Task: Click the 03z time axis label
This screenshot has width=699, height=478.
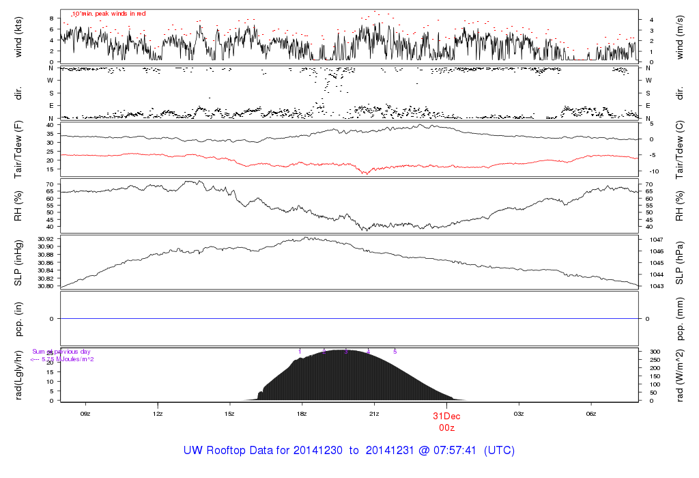Action: click(519, 414)
